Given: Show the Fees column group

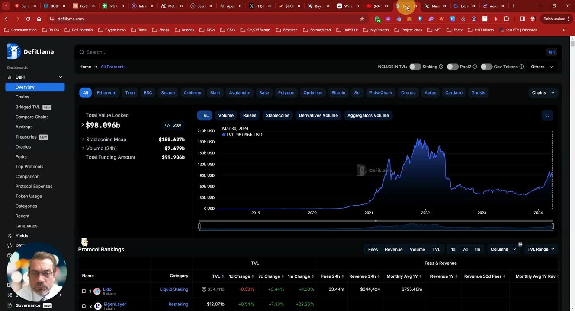Looking at the screenshot, I should coord(373,249).
